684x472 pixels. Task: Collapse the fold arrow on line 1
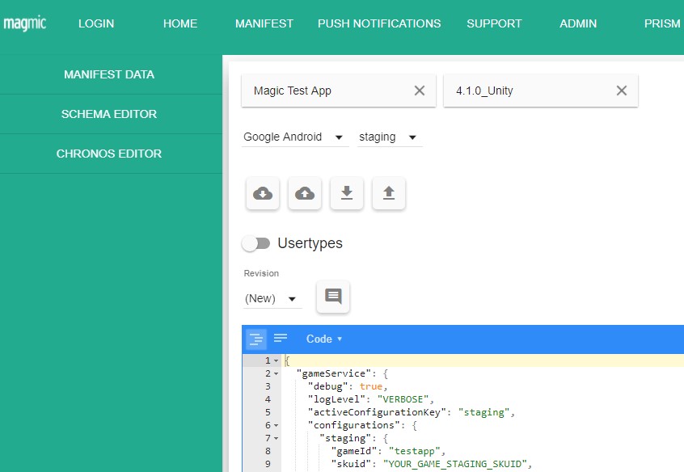(276, 361)
